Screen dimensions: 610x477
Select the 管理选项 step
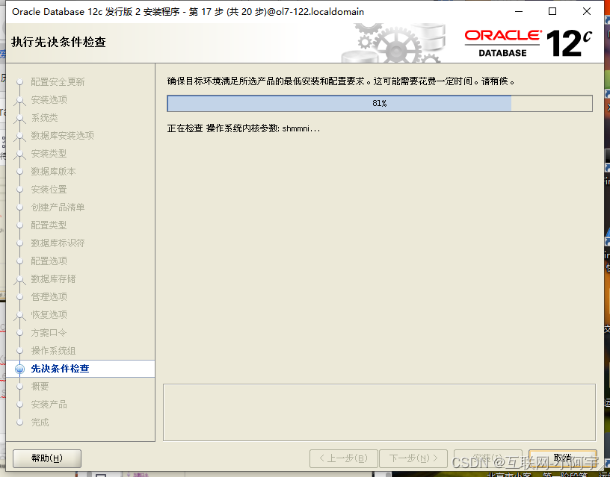49,297
